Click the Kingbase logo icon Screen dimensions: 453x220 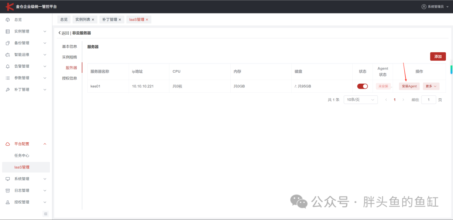[10, 6]
